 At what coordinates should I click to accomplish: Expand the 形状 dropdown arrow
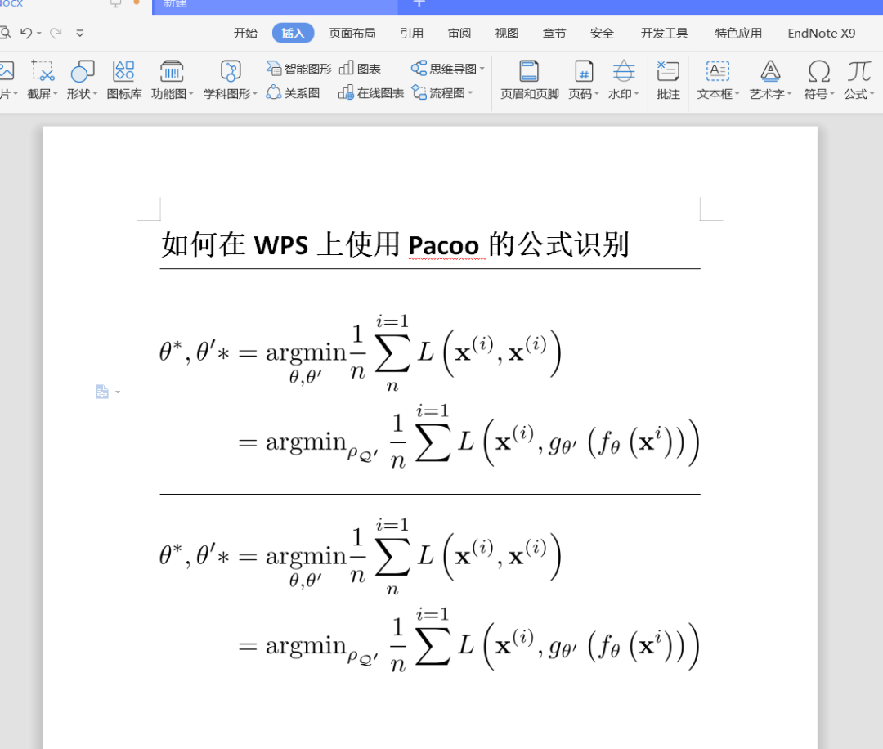pyautogui.click(x=95, y=93)
